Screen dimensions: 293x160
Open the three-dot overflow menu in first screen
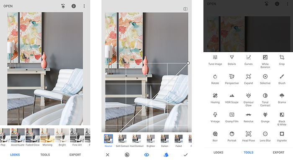tap(84, 6)
